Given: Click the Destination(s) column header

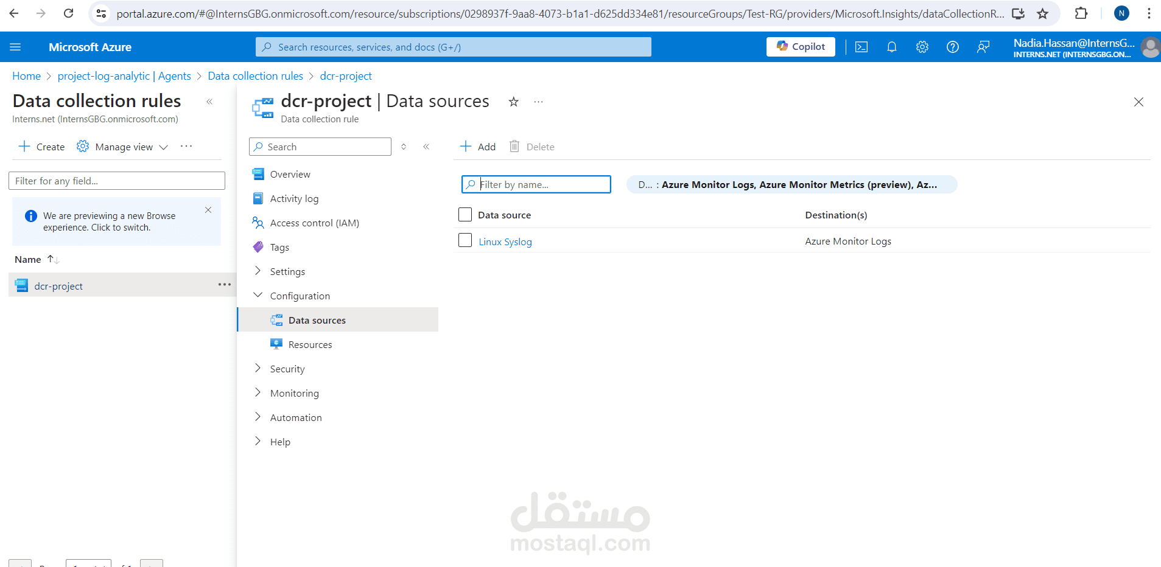Looking at the screenshot, I should (x=836, y=215).
